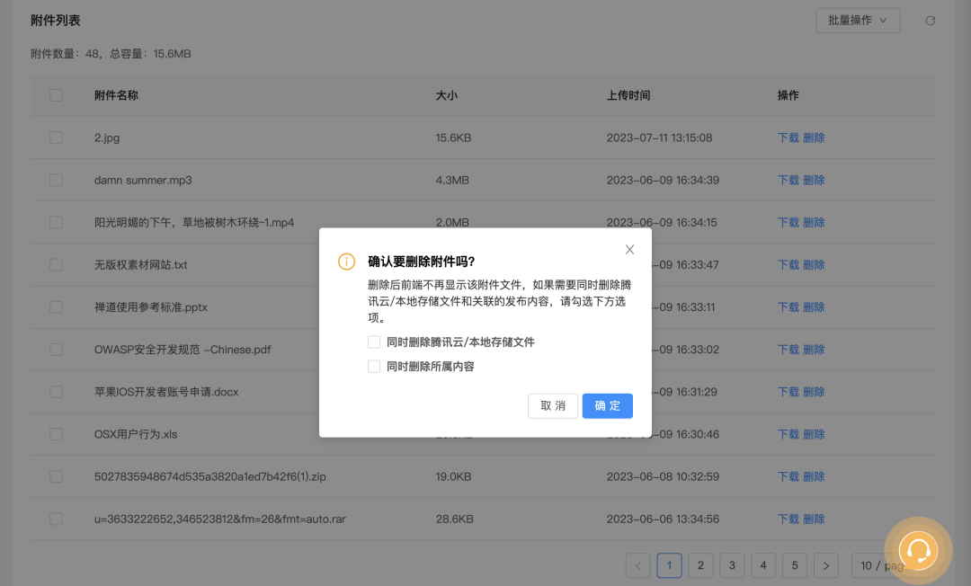
Task: Click the warning icon in the delete dialog
Action: [x=346, y=262]
